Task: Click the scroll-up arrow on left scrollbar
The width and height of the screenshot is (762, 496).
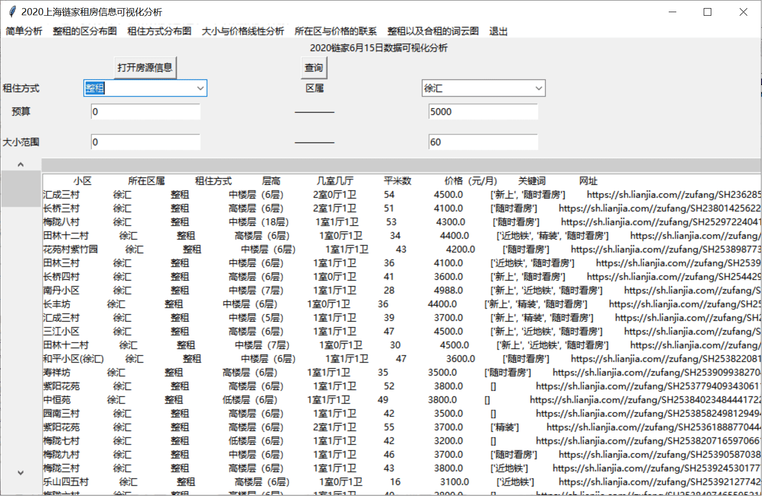Action: pos(21,165)
